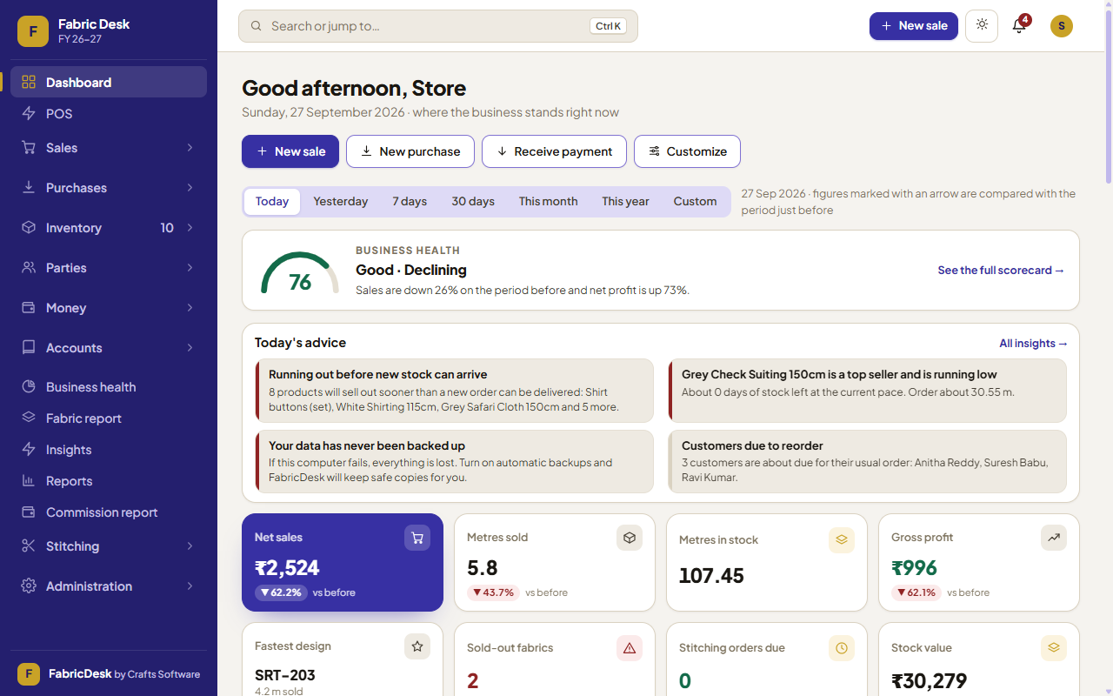Choose the Custom date range tab
Screen dimensions: 1113x696
click(x=695, y=202)
